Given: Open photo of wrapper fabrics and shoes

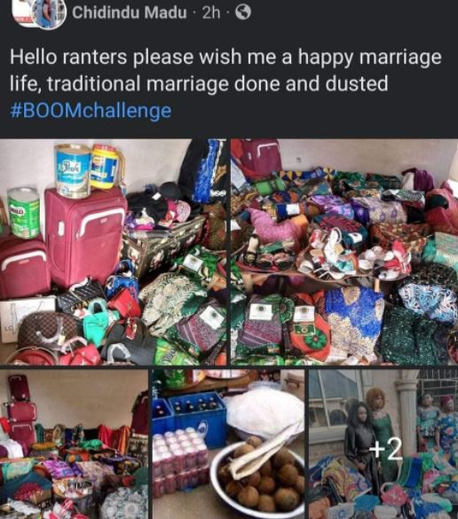Looking at the screenshot, I should pyautogui.click(x=344, y=252).
